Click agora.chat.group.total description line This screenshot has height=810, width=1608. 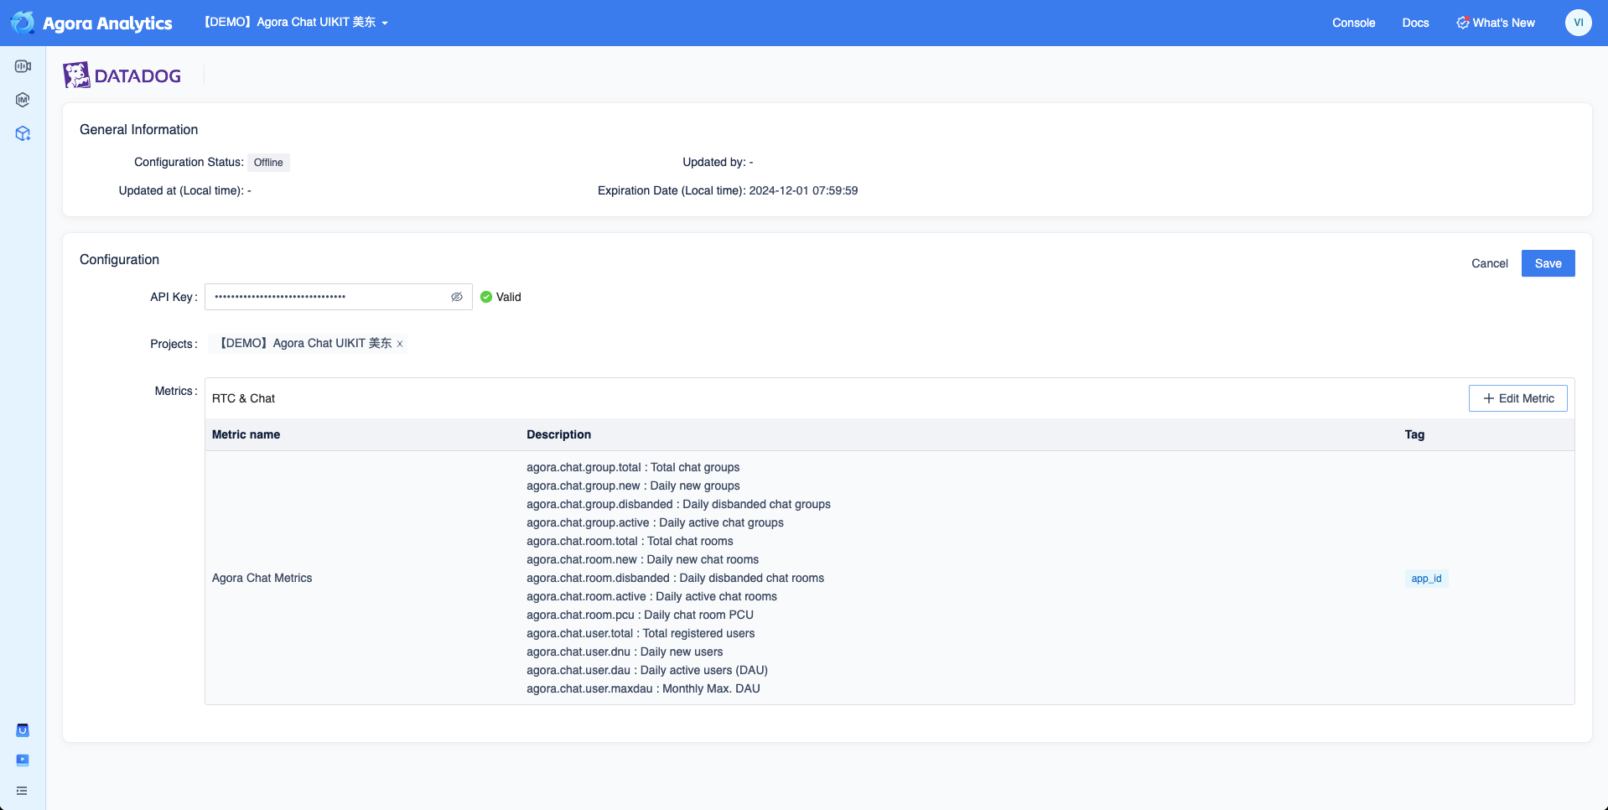pyautogui.click(x=633, y=467)
